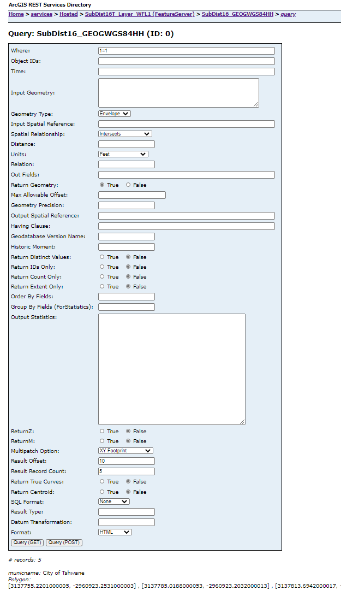341x590 pixels.
Task: Open SubDist16_GEOGWGS84HH breadcrumb link
Action: click(238, 14)
